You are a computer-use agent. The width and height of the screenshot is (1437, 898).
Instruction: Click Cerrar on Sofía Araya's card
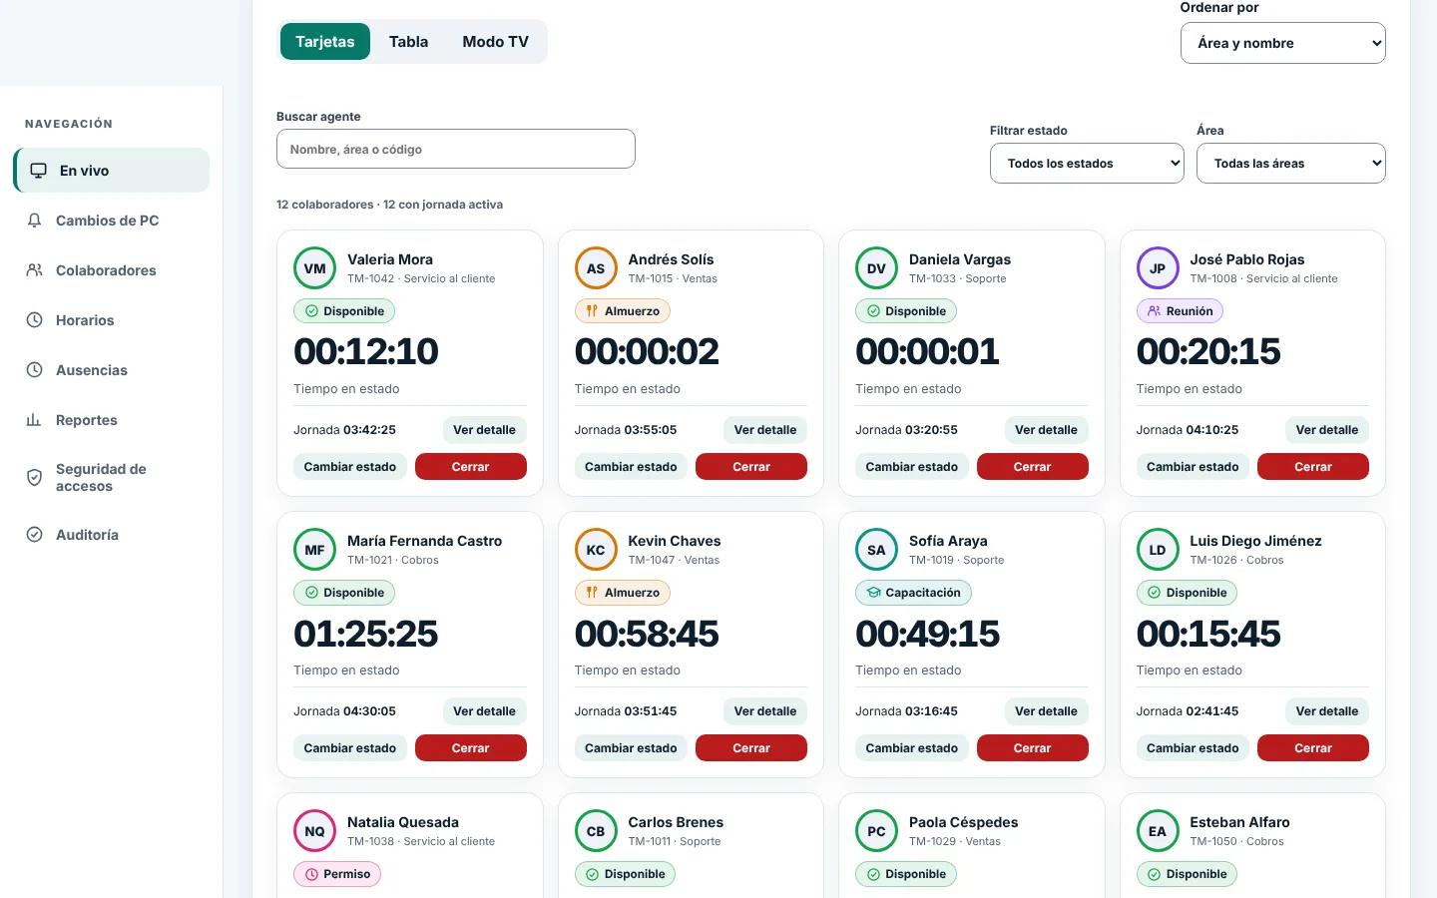click(1033, 748)
